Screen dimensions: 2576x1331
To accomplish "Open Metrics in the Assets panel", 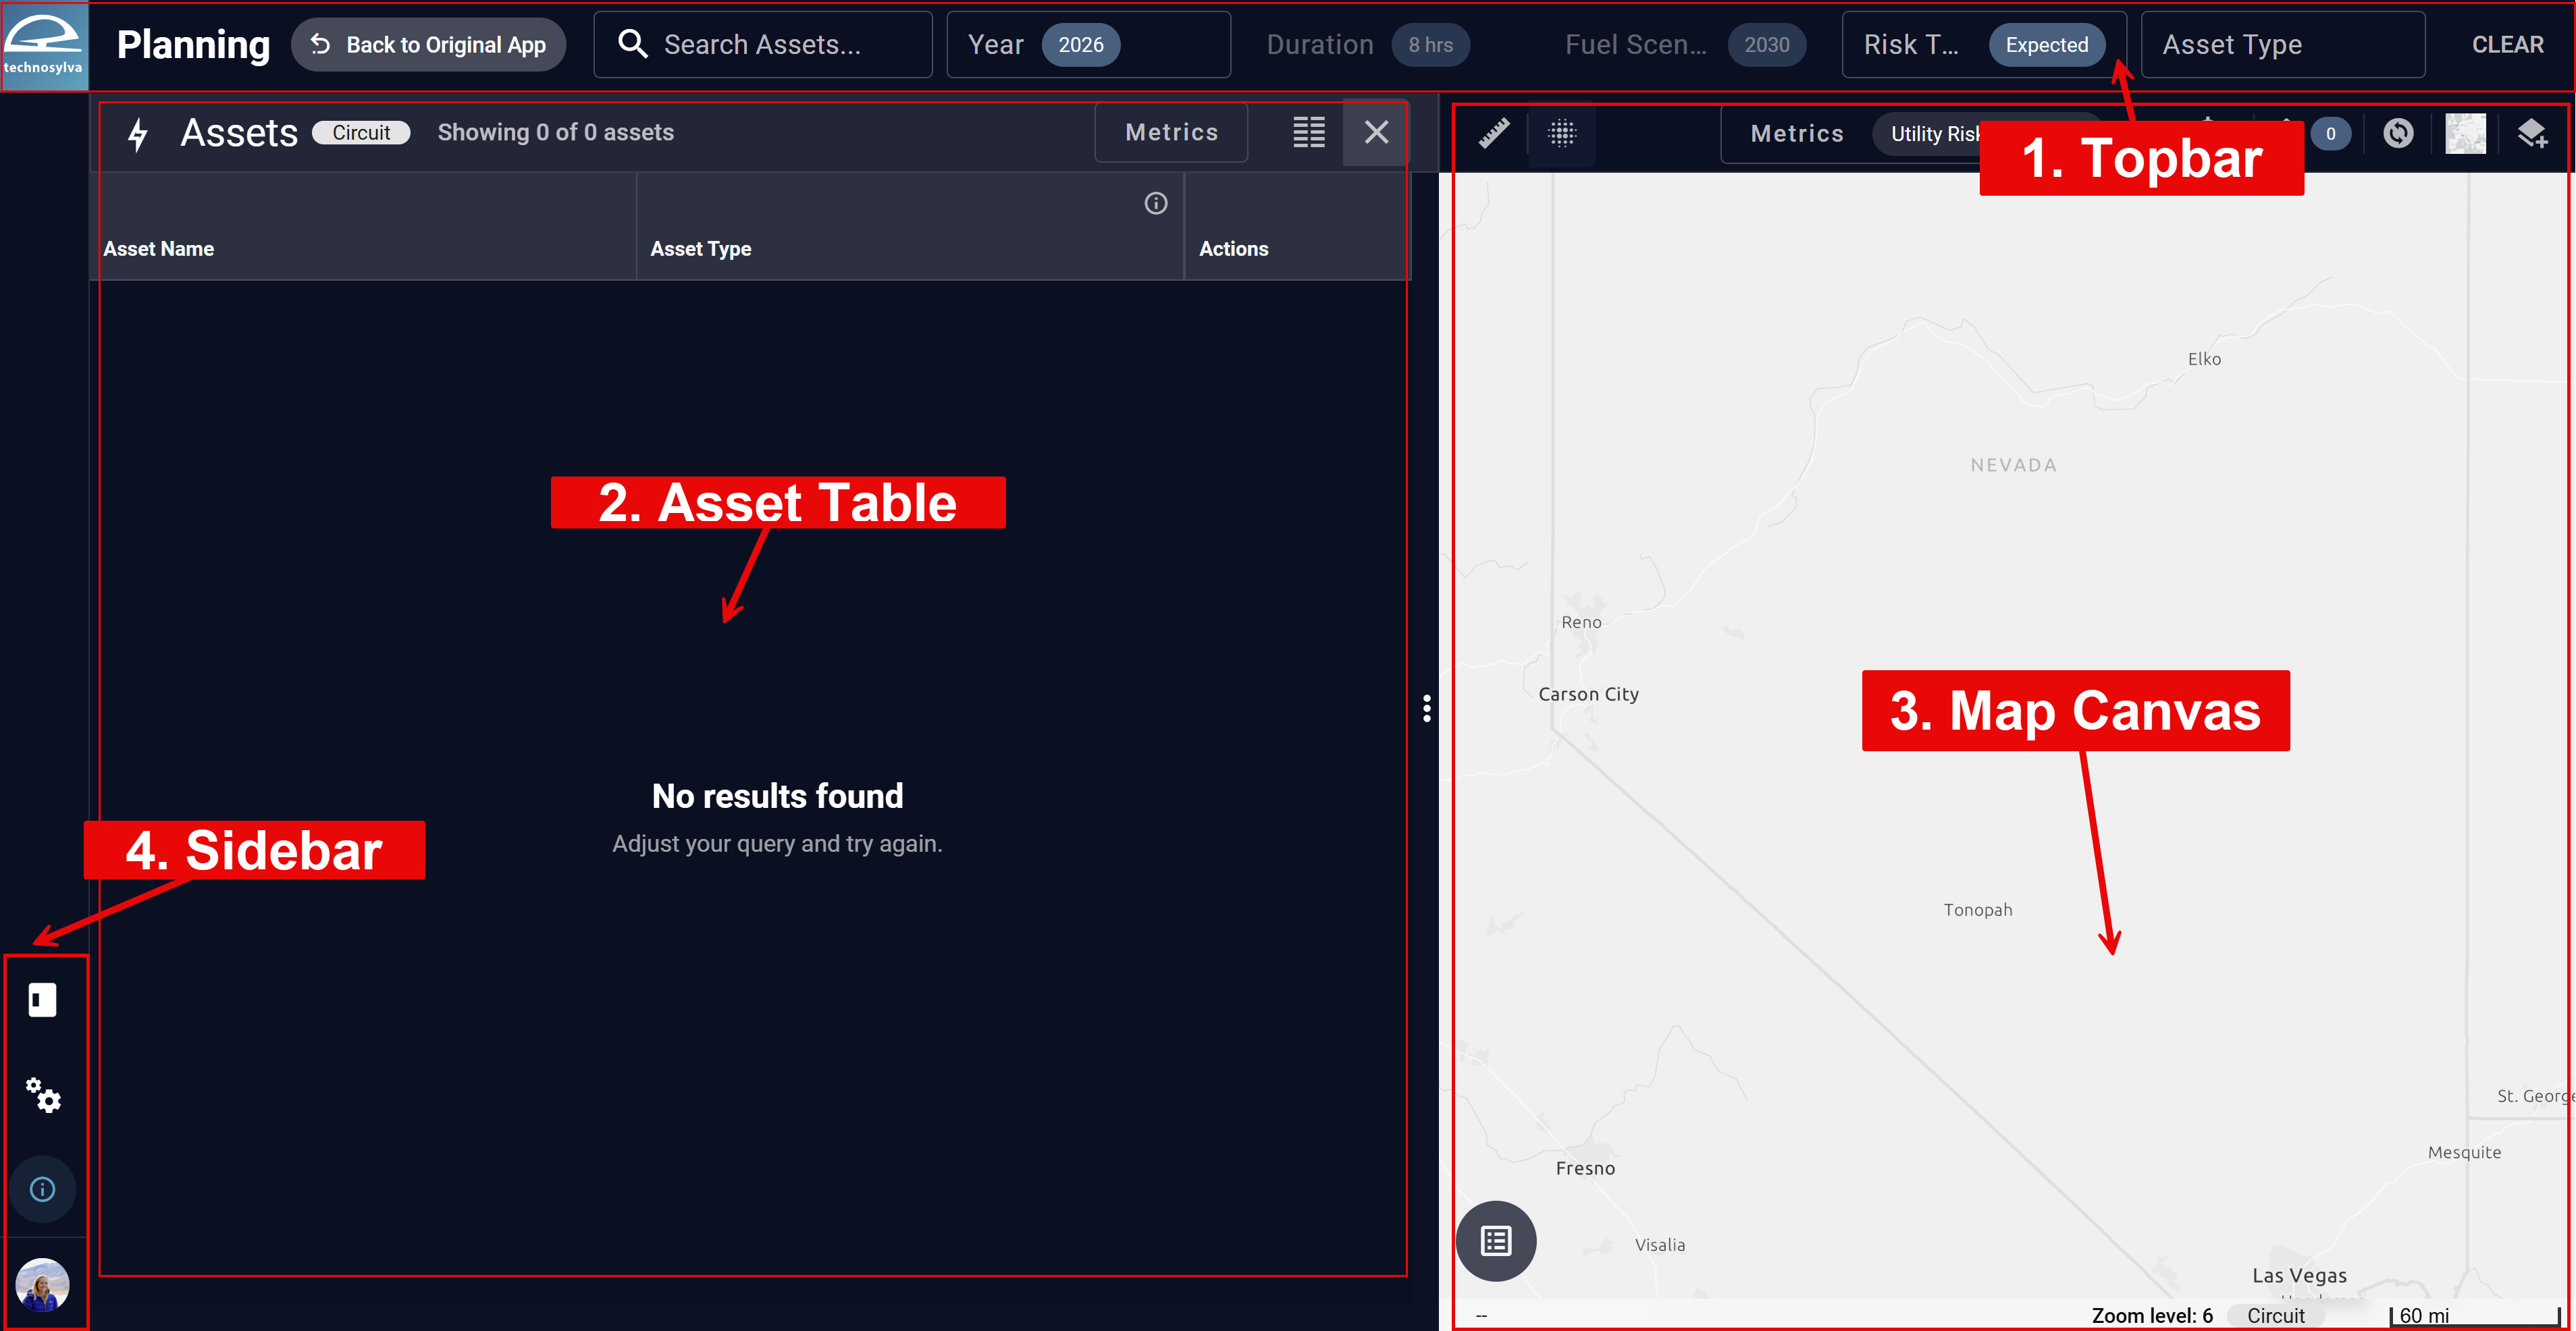I will coord(1171,132).
